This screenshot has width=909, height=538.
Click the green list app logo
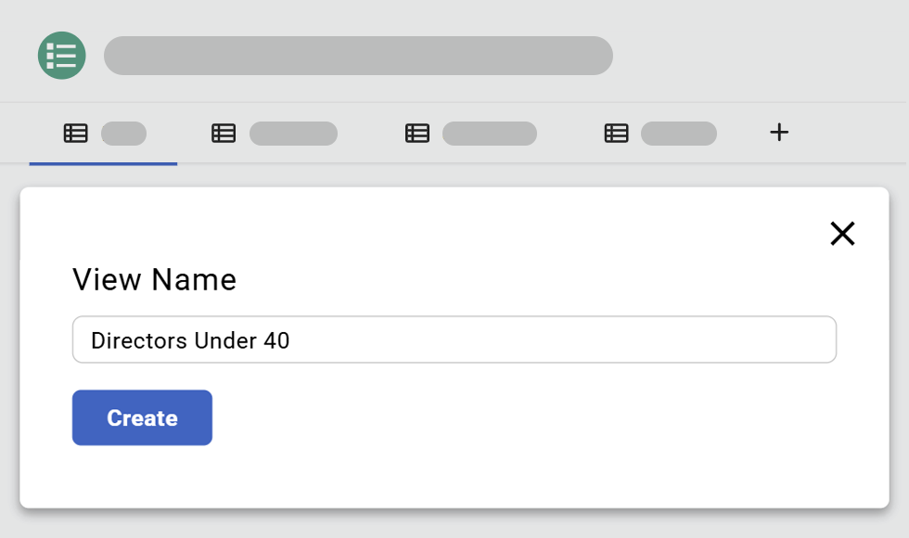tap(61, 56)
